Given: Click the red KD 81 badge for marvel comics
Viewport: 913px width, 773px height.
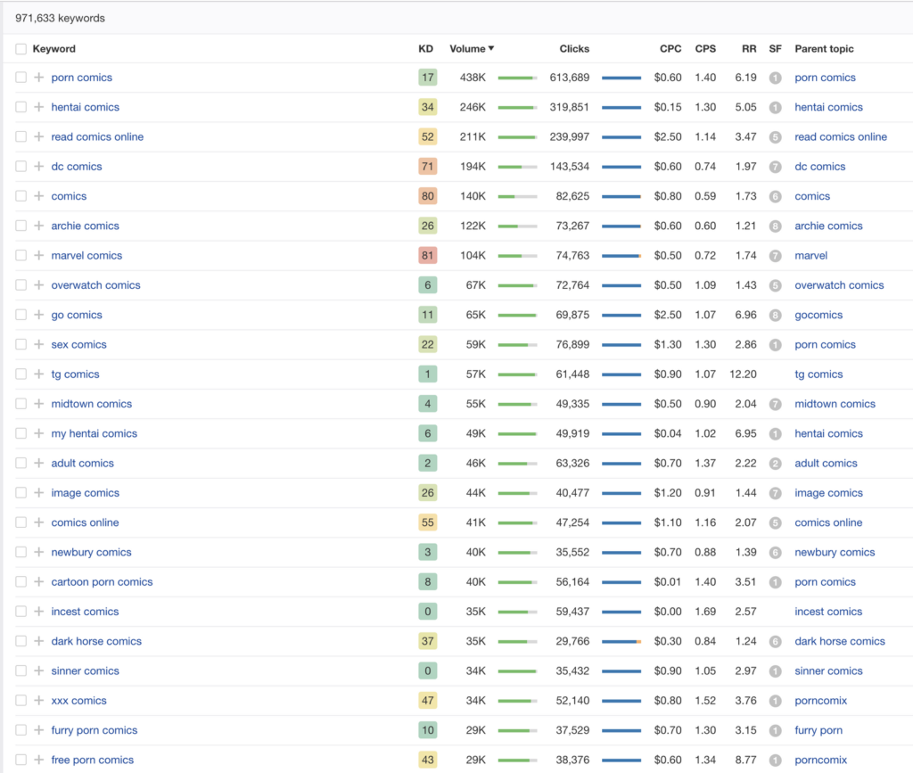Looking at the screenshot, I should [427, 256].
